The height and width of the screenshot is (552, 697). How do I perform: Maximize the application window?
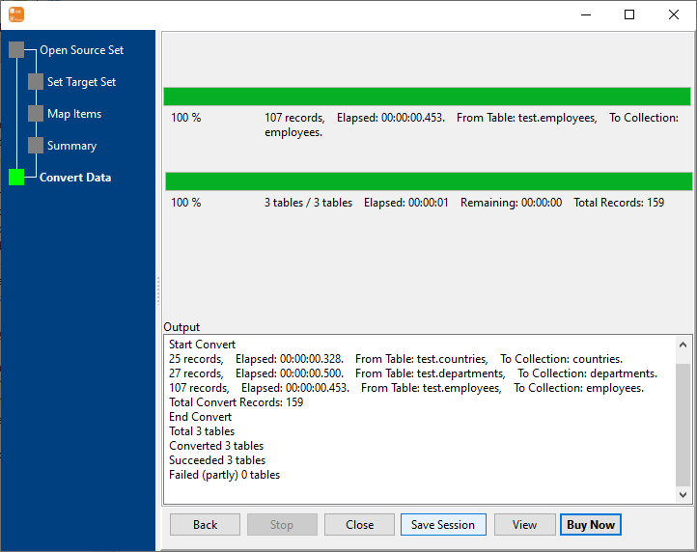(x=629, y=14)
